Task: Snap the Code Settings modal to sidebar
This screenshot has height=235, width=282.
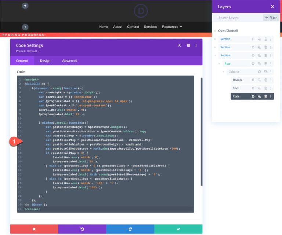Action: pyautogui.click(x=188, y=45)
